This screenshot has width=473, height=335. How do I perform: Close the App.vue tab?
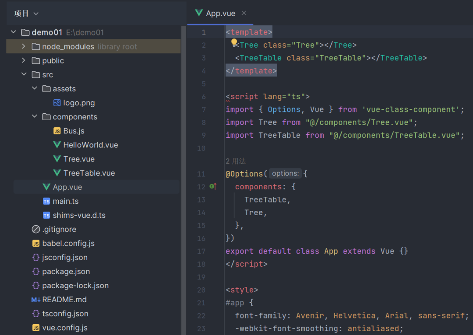coord(244,13)
